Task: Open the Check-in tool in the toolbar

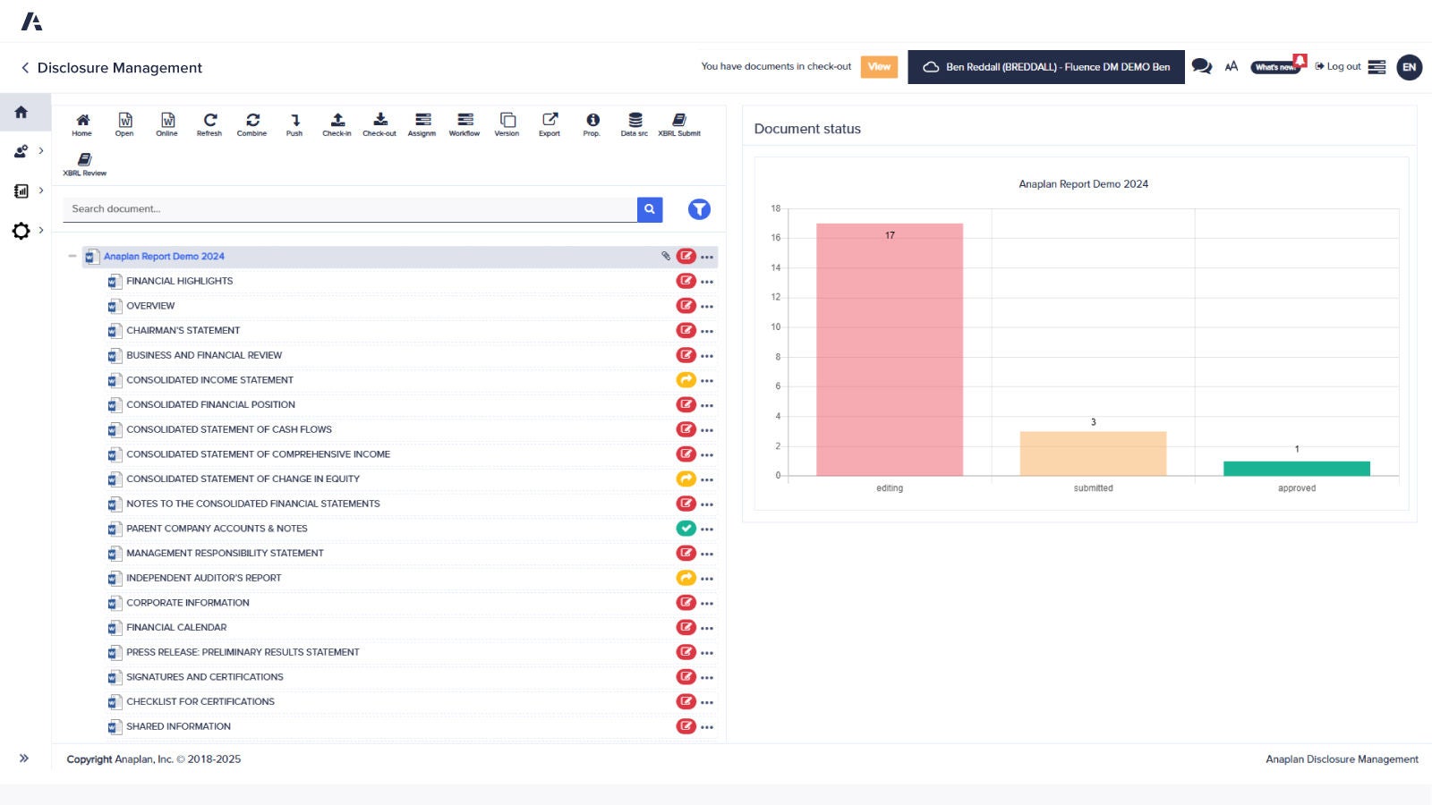Action: click(x=337, y=123)
